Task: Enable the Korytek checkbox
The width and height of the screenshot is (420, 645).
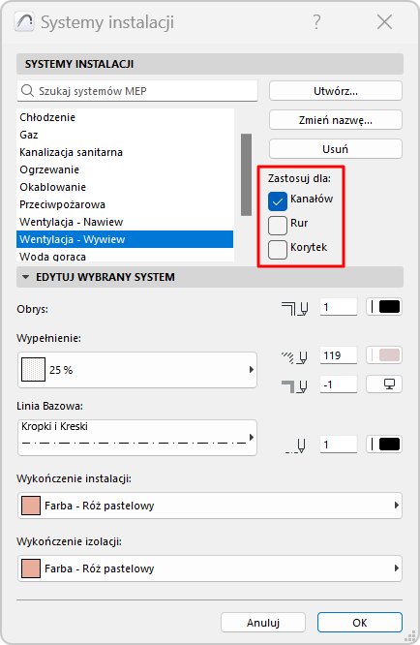Action: [278, 249]
